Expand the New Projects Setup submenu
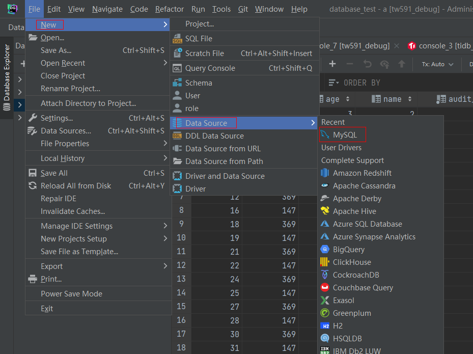The width and height of the screenshot is (473, 354). (165, 238)
